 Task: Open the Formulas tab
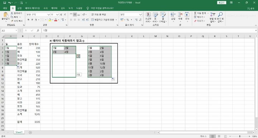[46, 8]
